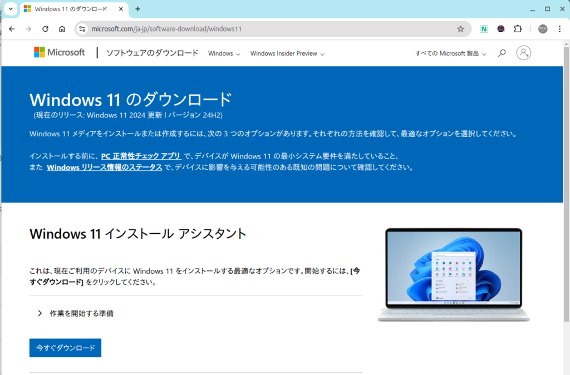Screen dimensions: 570x375
Task: Click the 今すぐダウンロード button
Action: 65,348
